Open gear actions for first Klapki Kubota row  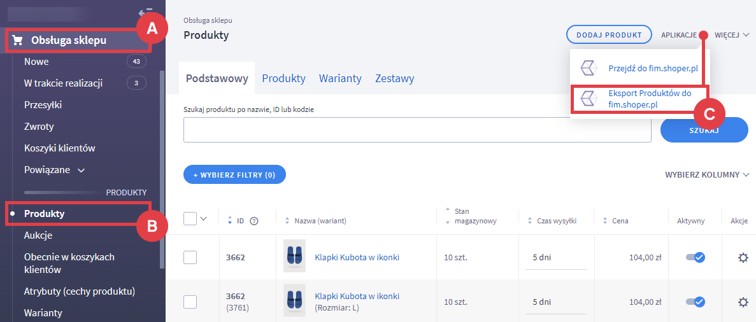click(742, 258)
